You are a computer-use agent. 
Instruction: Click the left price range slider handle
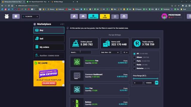[134, 78]
